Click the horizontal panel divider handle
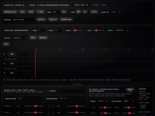The height and width of the screenshot is (116, 155). click(x=77, y=84)
